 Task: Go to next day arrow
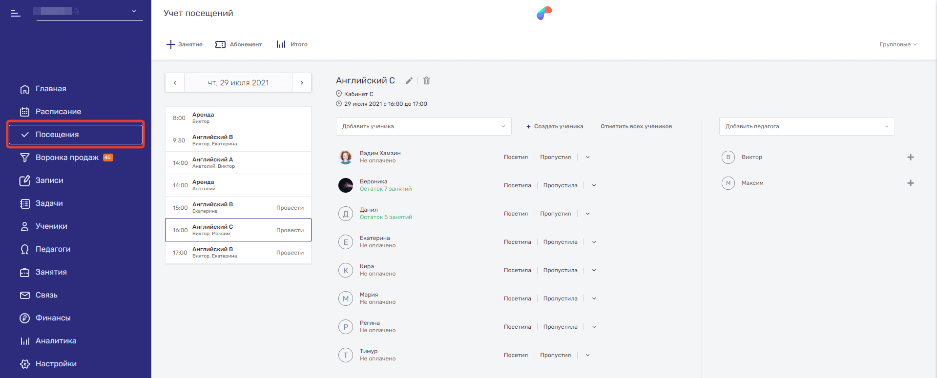[302, 83]
